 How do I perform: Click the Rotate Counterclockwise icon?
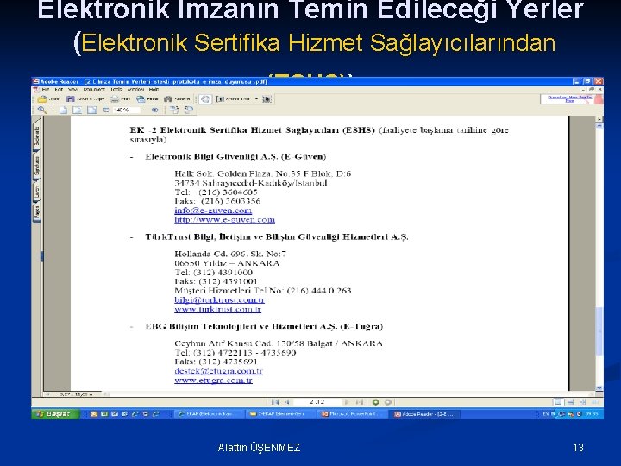(189, 110)
